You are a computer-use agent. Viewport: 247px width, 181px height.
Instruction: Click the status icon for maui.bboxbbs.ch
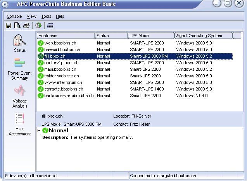[41, 69]
